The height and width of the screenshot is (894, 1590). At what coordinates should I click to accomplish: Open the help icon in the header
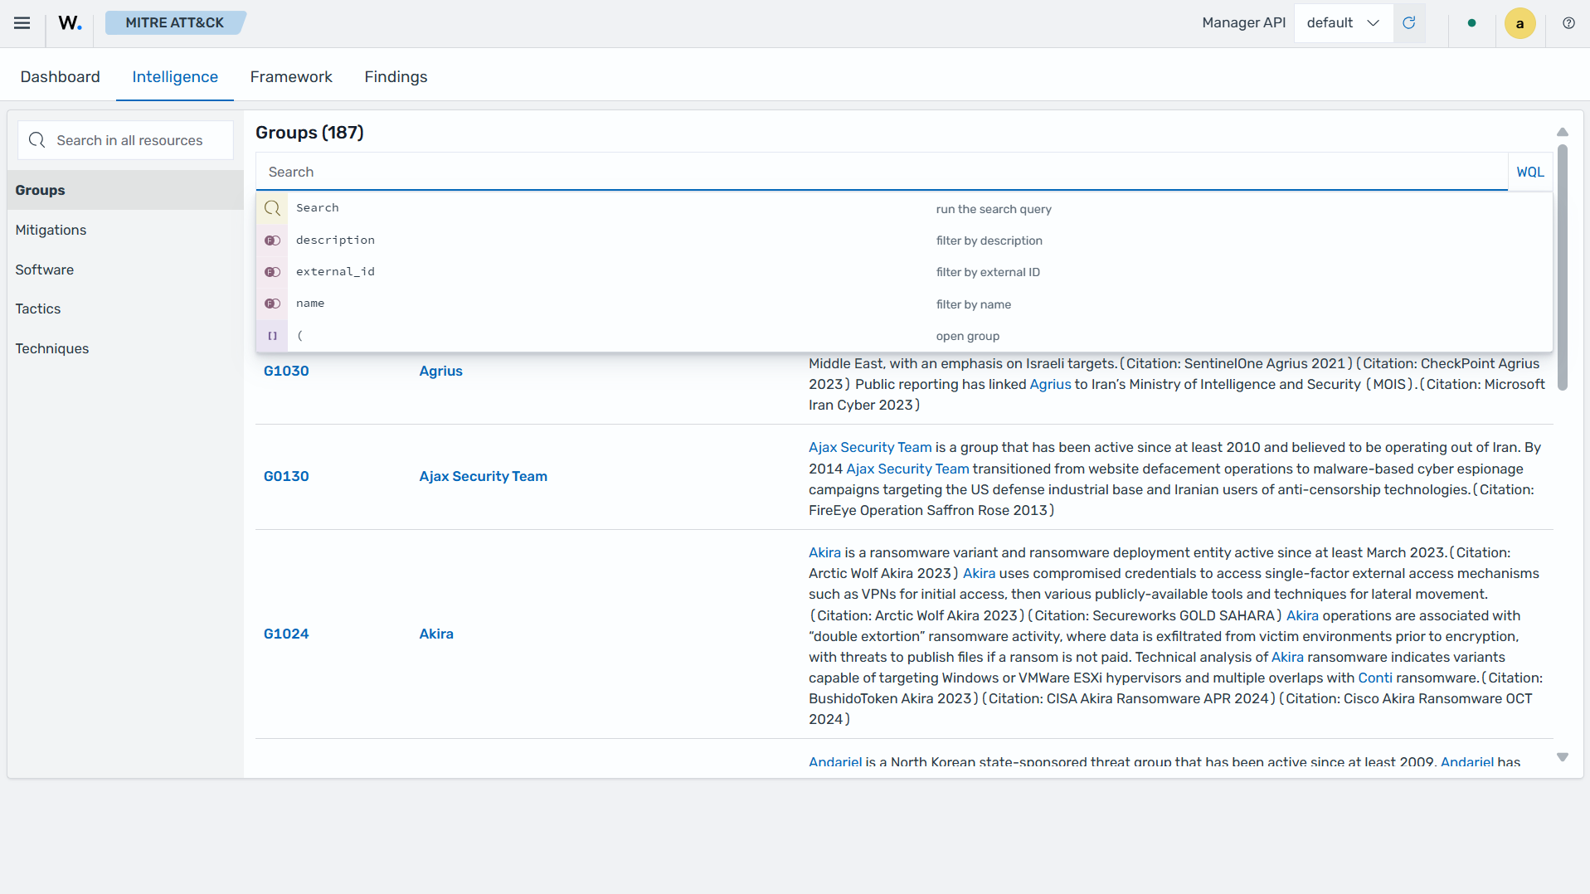(x=1568, y=23)
